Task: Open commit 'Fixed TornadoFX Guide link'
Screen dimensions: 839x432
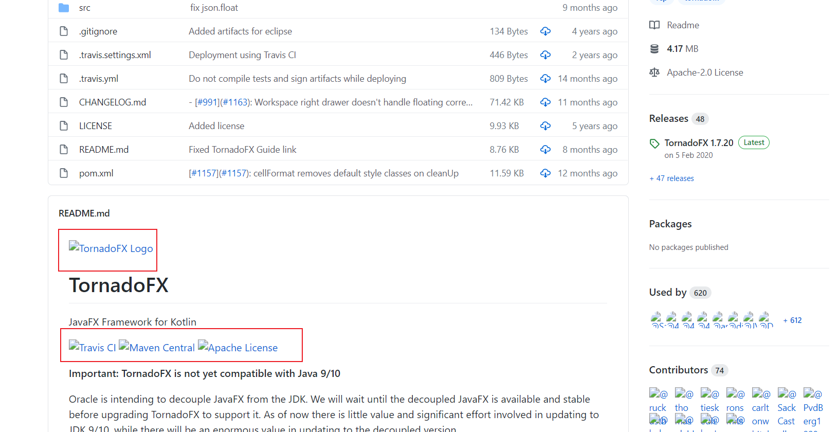Action: pos(243,150)
